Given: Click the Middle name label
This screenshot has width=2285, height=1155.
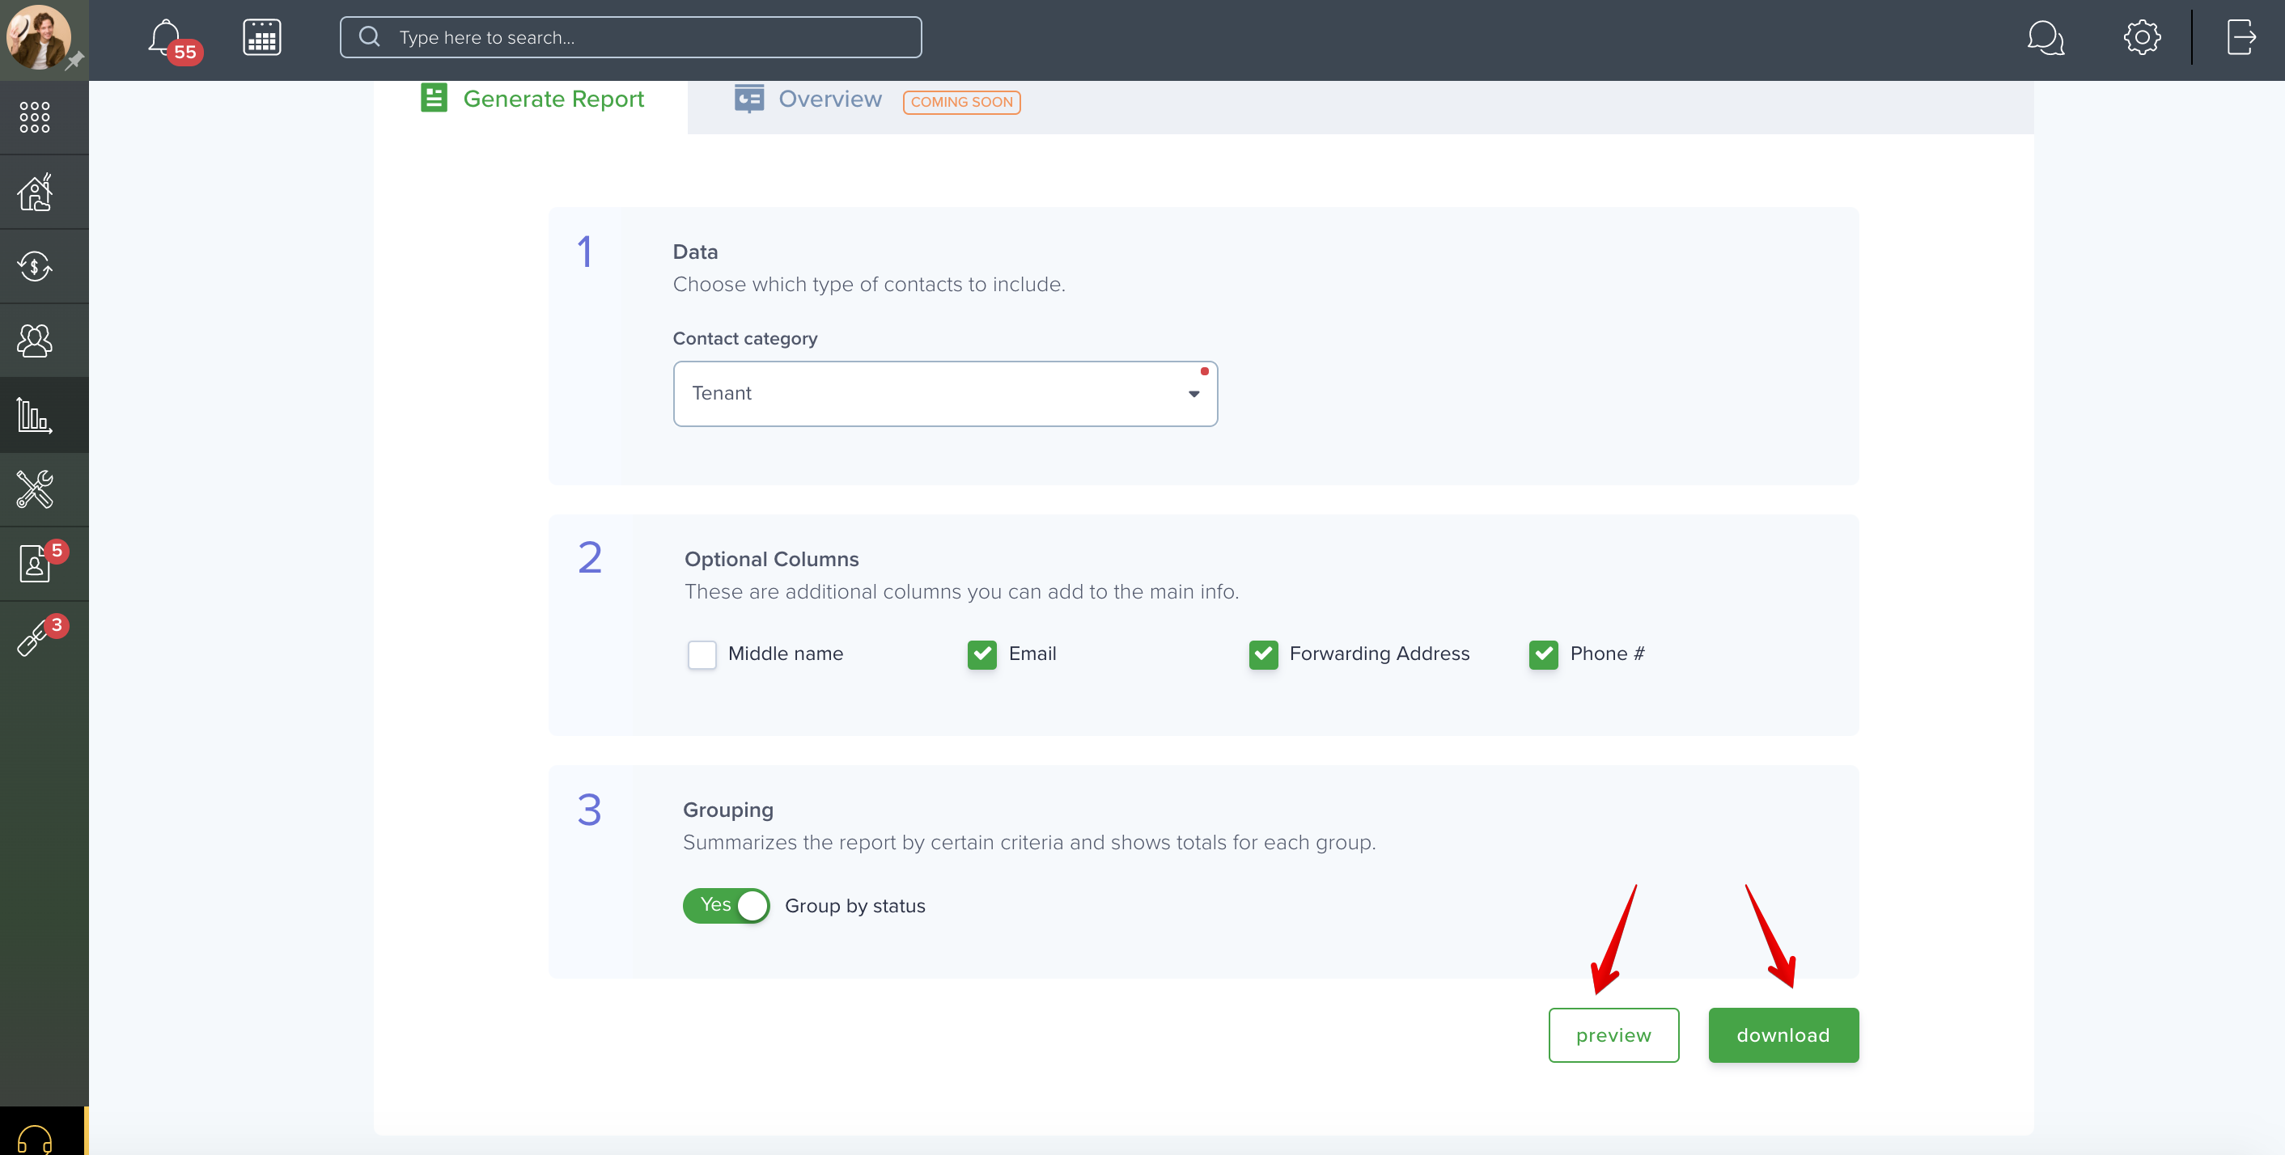Looking at the screenshot, I should point(786,654).
